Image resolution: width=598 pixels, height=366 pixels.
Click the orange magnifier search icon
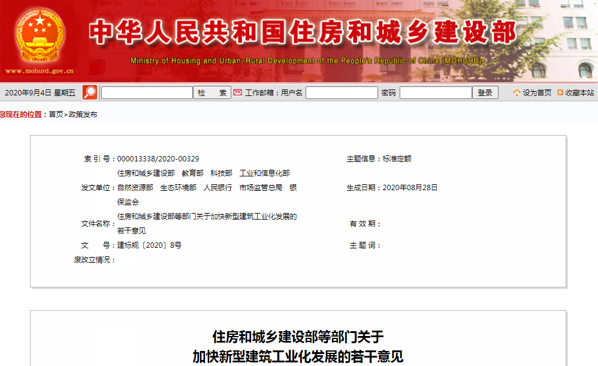pos(90,92)
